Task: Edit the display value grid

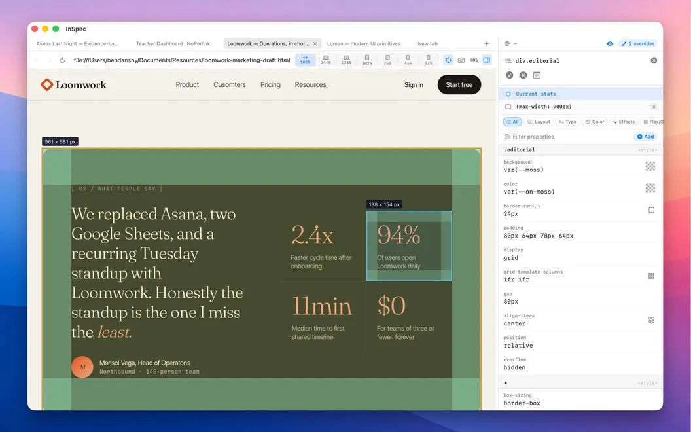Action: [x=511, y=258]
